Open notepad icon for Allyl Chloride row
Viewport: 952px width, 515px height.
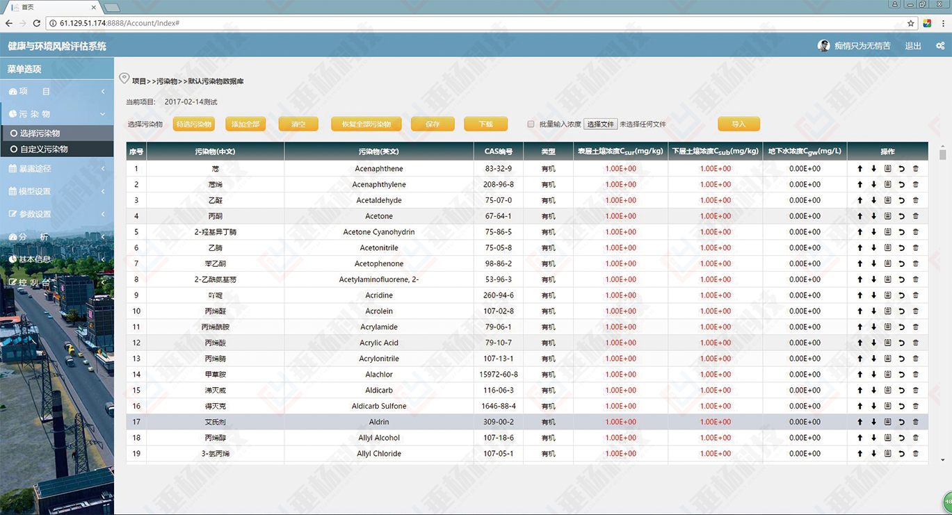887,454
